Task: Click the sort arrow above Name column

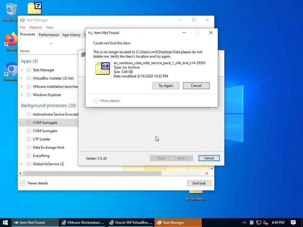Action: click(x=51, y=43)
